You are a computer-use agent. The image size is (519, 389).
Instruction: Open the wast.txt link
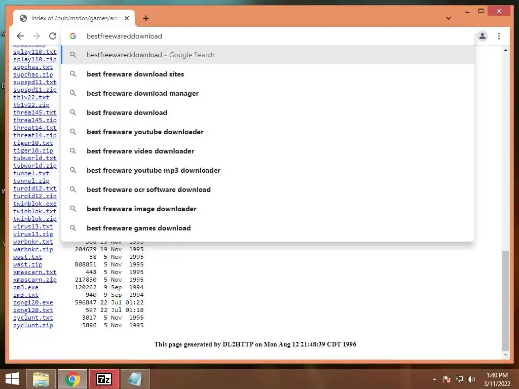coord(27,257)
